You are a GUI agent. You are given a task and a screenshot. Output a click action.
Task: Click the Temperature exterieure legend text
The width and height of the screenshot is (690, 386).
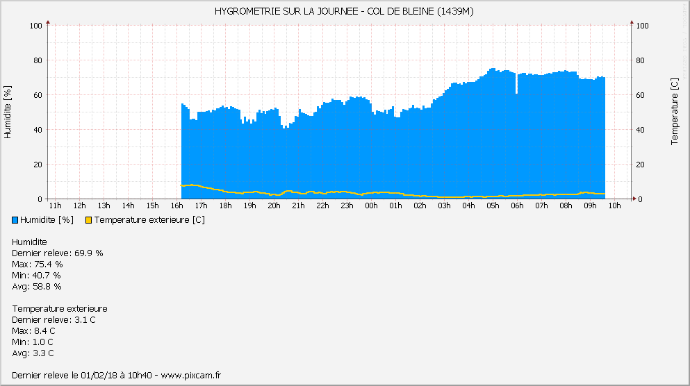tap(149, 220)
